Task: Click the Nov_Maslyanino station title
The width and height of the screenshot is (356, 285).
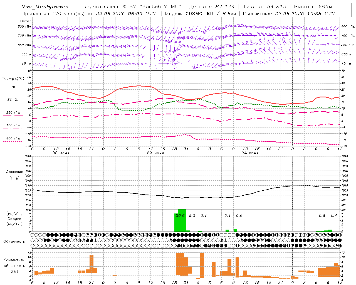Action: pyautogui.click(x=45, y=7)
